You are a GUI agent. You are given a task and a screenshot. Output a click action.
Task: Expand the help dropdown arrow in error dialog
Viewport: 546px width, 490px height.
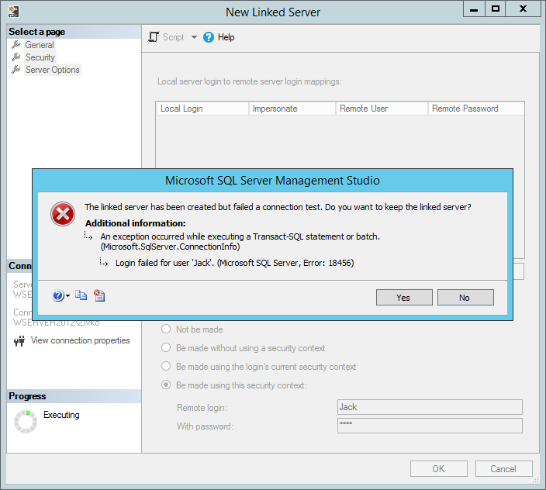pyautogui.click(x=67, y=296)
